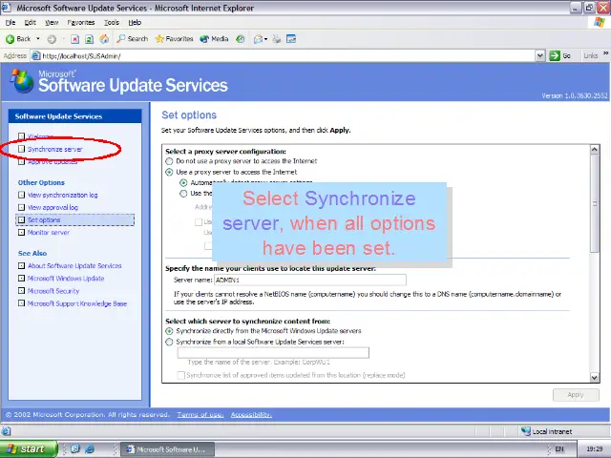The image size is (611, 458).
Task: Click icon beside View synchronization log
Action: click(x=21, y=195)
